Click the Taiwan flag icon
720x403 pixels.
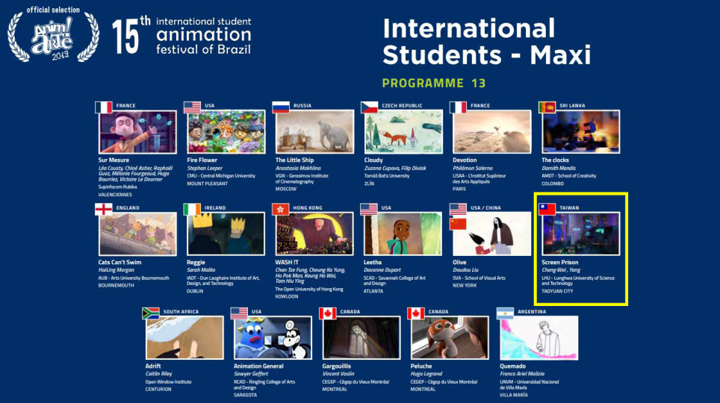547,209
